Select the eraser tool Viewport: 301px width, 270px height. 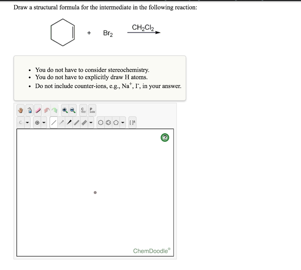[x=38, y=110]
